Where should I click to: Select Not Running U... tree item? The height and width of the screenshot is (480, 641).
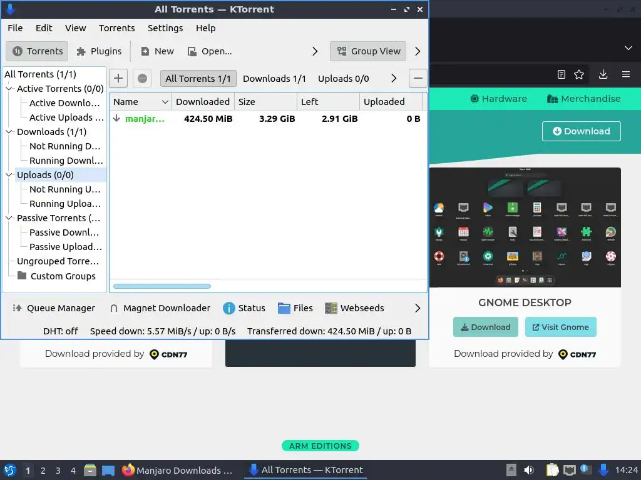point(65,189)
